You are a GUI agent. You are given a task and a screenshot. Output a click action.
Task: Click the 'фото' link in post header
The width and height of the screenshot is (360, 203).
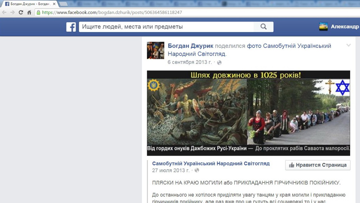click(x=254, y=46)
